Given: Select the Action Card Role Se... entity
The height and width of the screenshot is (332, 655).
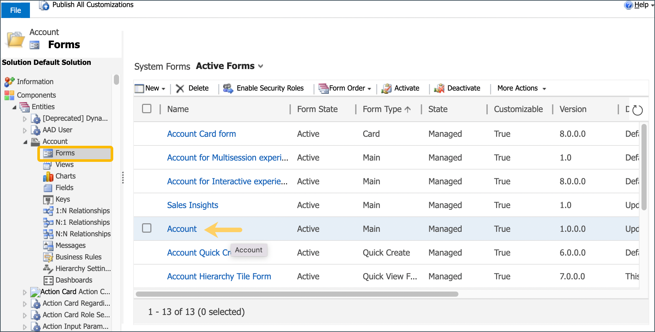Looking at the screenshot, I should click(76, 315).
